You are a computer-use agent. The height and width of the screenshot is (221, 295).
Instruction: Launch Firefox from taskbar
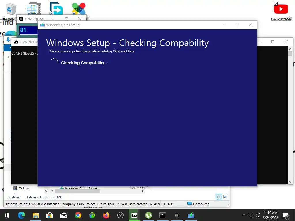[106, 215]
